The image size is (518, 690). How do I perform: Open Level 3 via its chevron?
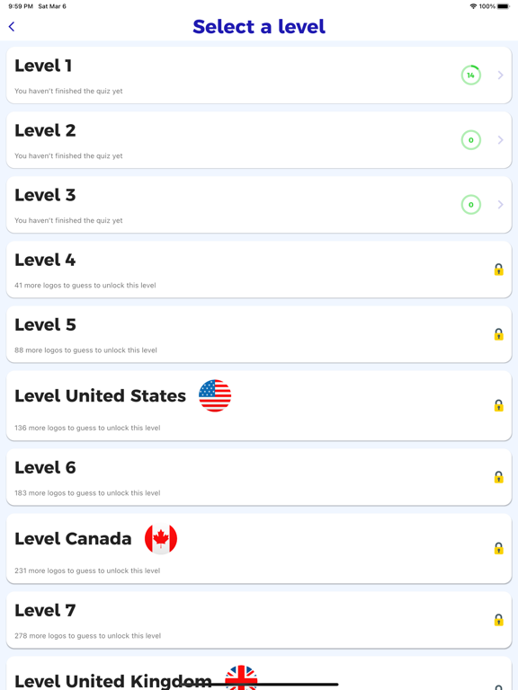pyautogui.click(x=500, y=205)
